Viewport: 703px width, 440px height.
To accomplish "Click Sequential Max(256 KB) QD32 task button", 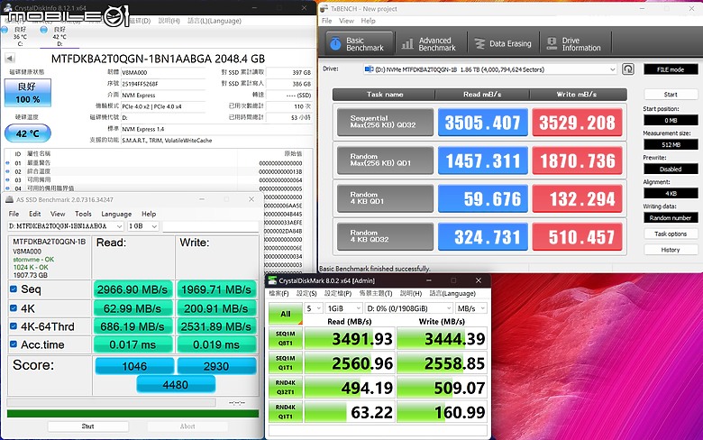I will (385, 122).
